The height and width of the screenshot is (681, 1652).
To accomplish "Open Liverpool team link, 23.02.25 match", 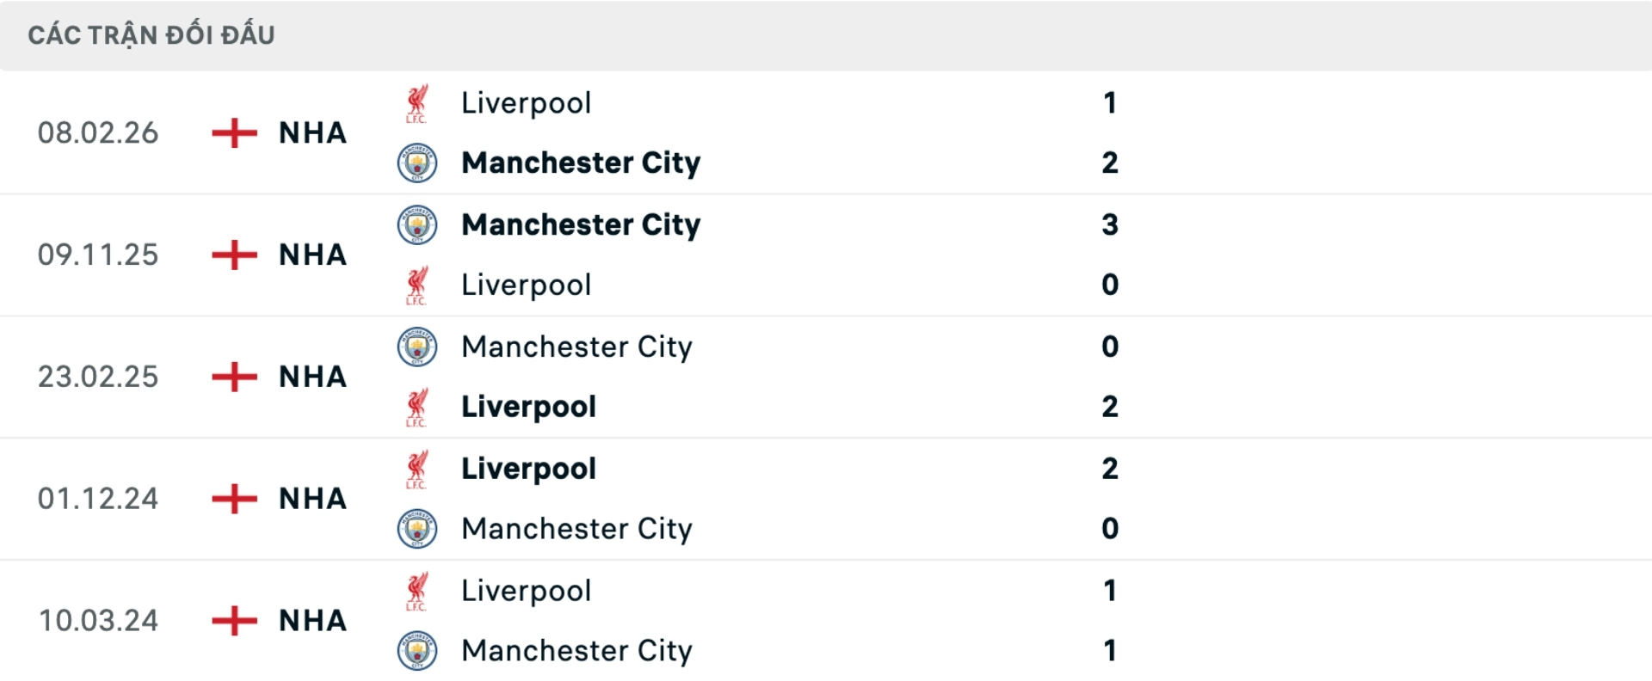I will tap(528, 407).
